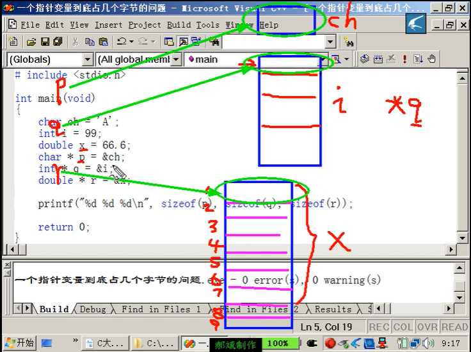The height and width of the screenshot is (352, 471).
Task: Click the editor horizontal scroll left arrow
Action: click(12, 249)
